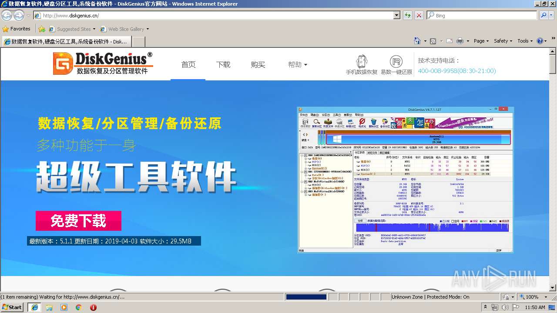Screen dimensions: 557x313
Task: Click the 免费下载 button
Action: [x=78, y=221]
